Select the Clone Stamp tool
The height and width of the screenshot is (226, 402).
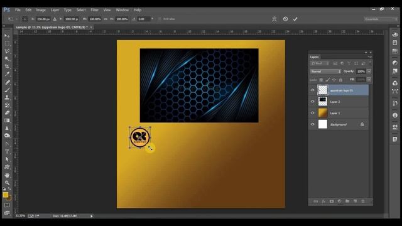click(7, 98)
